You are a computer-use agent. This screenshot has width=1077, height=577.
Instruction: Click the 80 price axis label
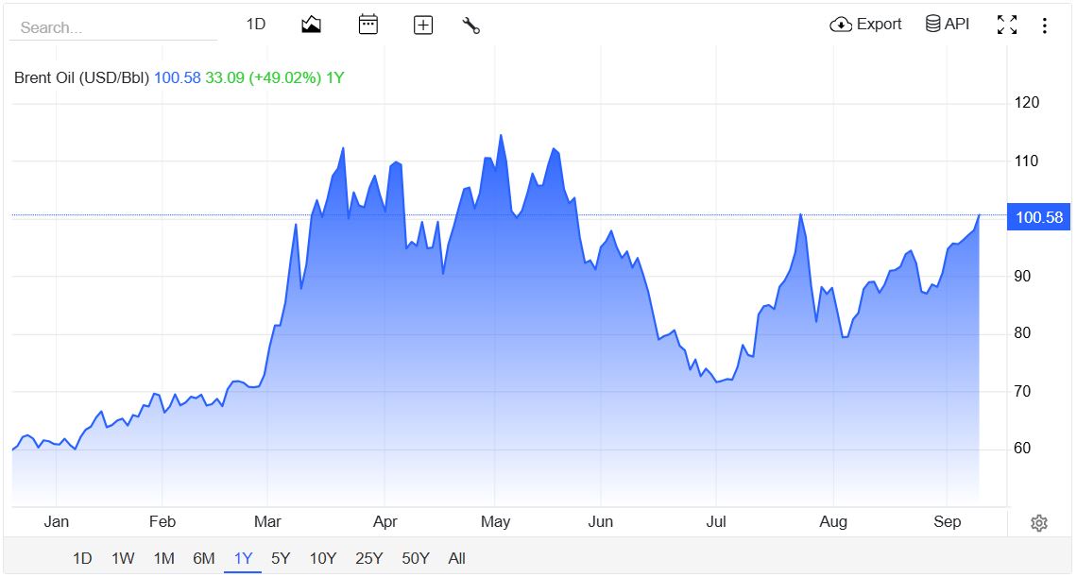pyautogui.click(x=1023, y=333)
